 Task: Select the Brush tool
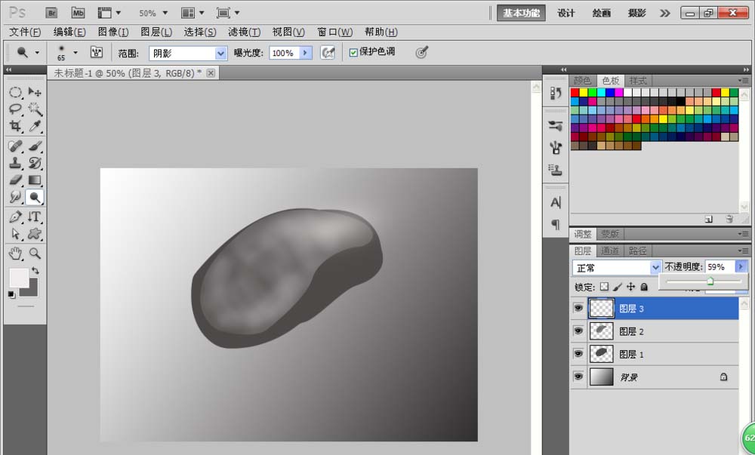coord(35,146)
